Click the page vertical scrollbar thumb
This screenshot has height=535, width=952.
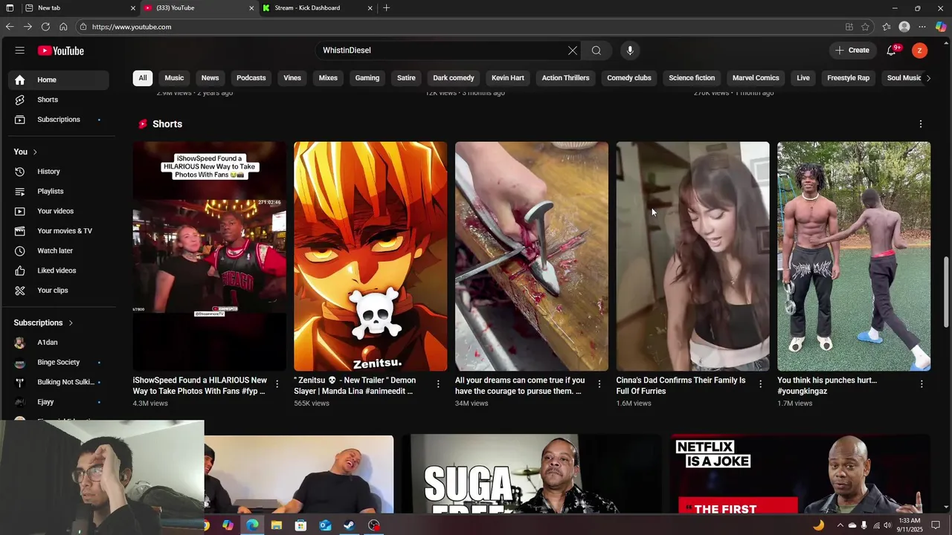tap(946, 291)
